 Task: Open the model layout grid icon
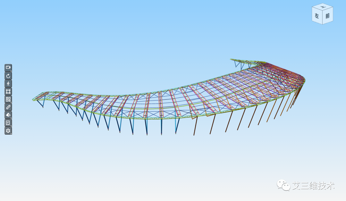pos(8,99)
